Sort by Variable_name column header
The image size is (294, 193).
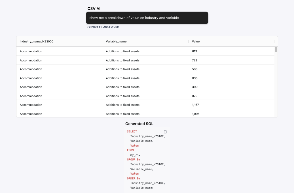tap(116, 41)
